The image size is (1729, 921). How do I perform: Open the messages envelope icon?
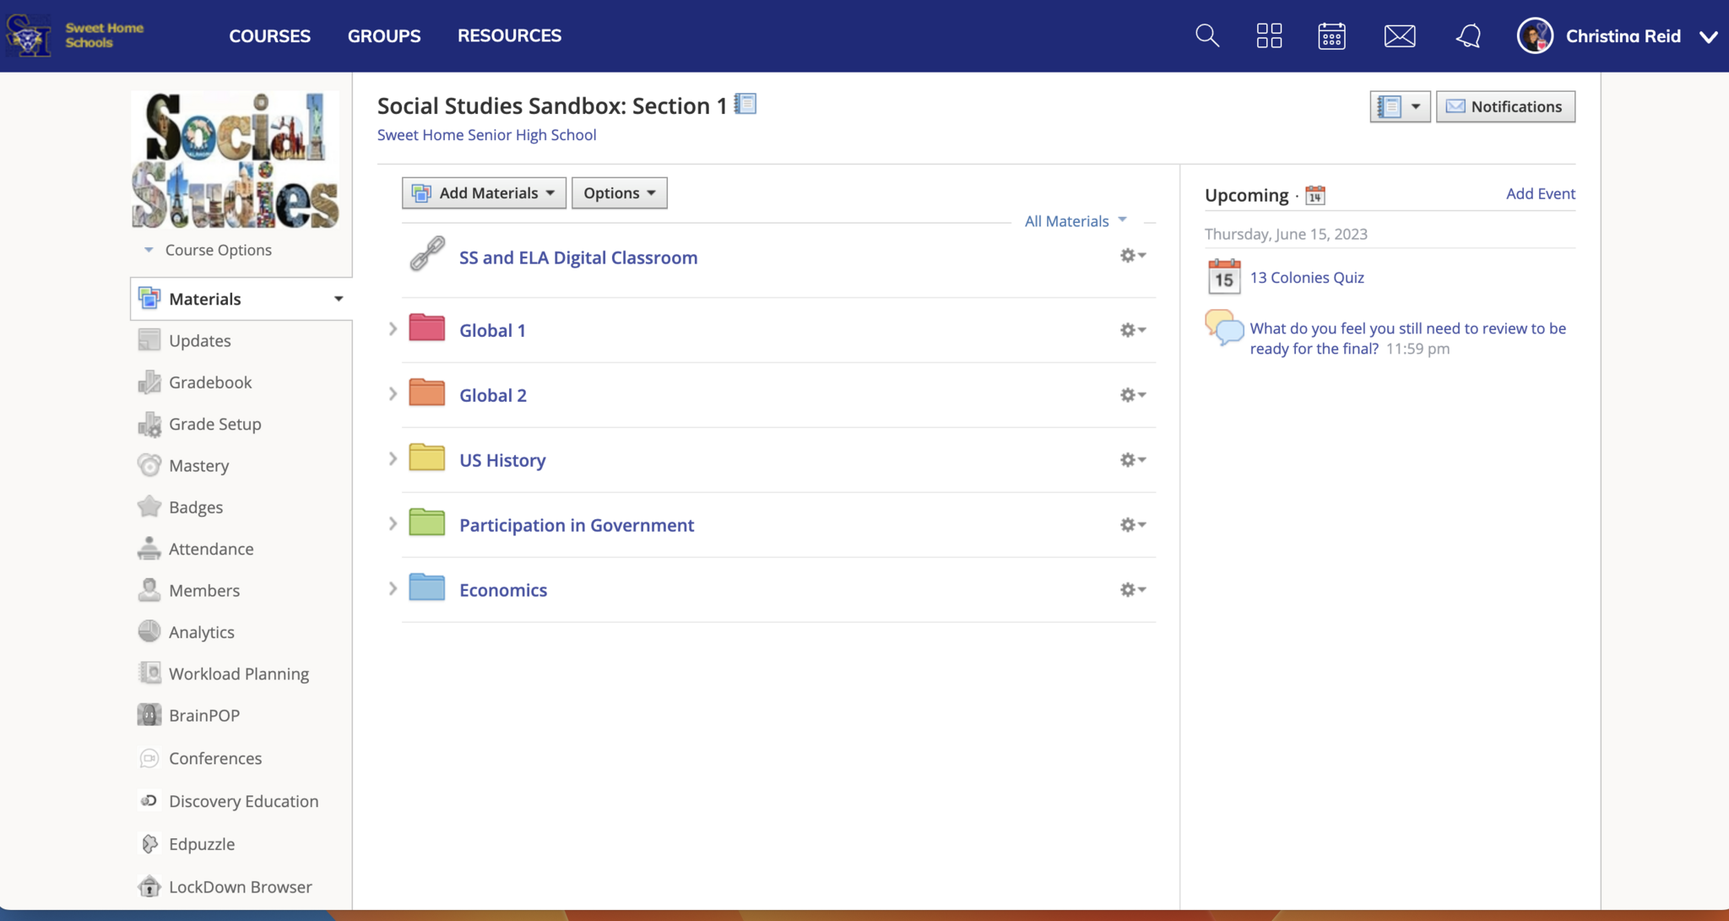(x=1400, y=35)
